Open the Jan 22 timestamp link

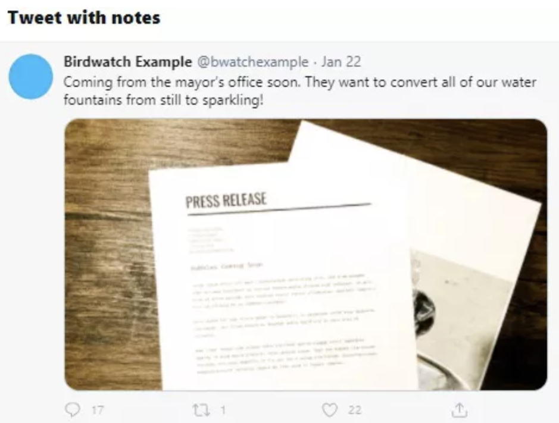(x=341, y=62)
